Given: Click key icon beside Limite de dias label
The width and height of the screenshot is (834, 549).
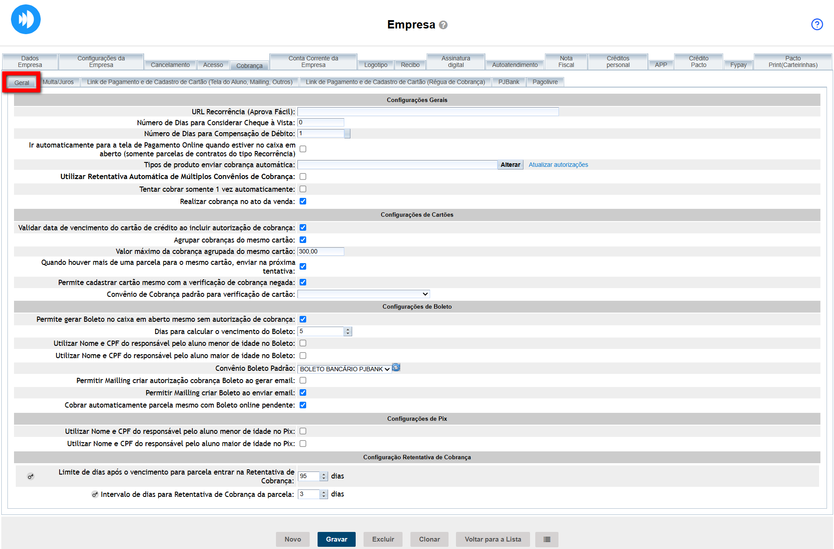Looking at the screenshot, I should [x=30, y=476].
